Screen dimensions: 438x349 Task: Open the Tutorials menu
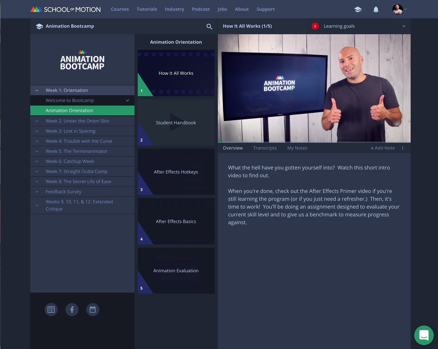(147, 9)
